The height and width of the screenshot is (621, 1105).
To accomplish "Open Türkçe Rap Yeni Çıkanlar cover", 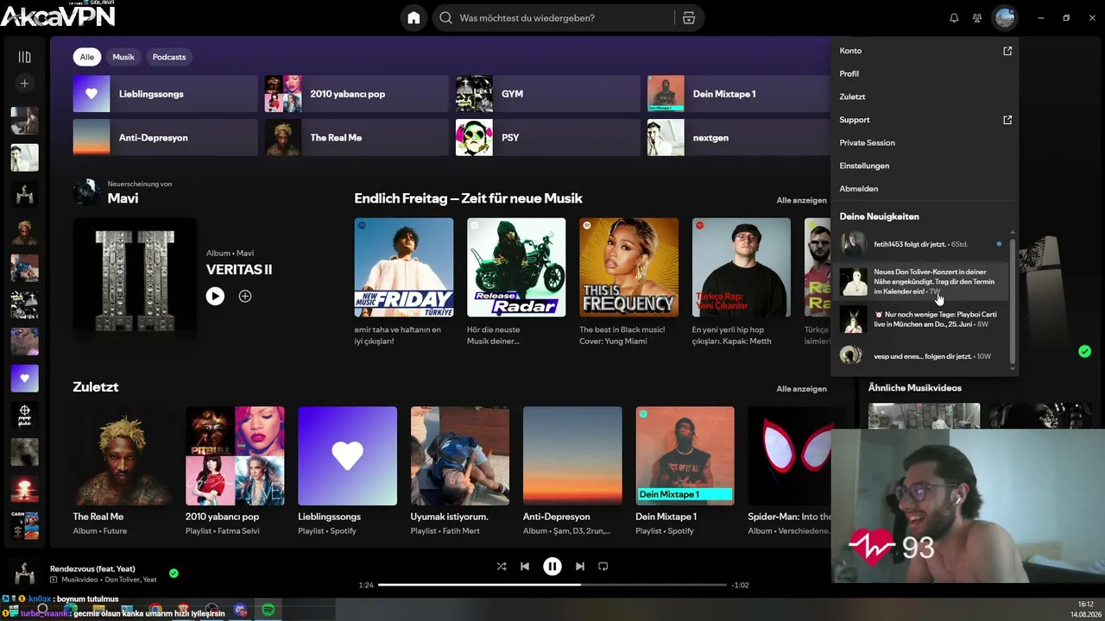I will [742, 267].
